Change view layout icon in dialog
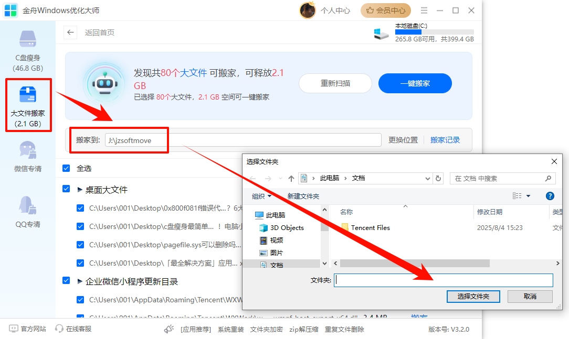The image size is (569, 339). [x=517, y=196]
